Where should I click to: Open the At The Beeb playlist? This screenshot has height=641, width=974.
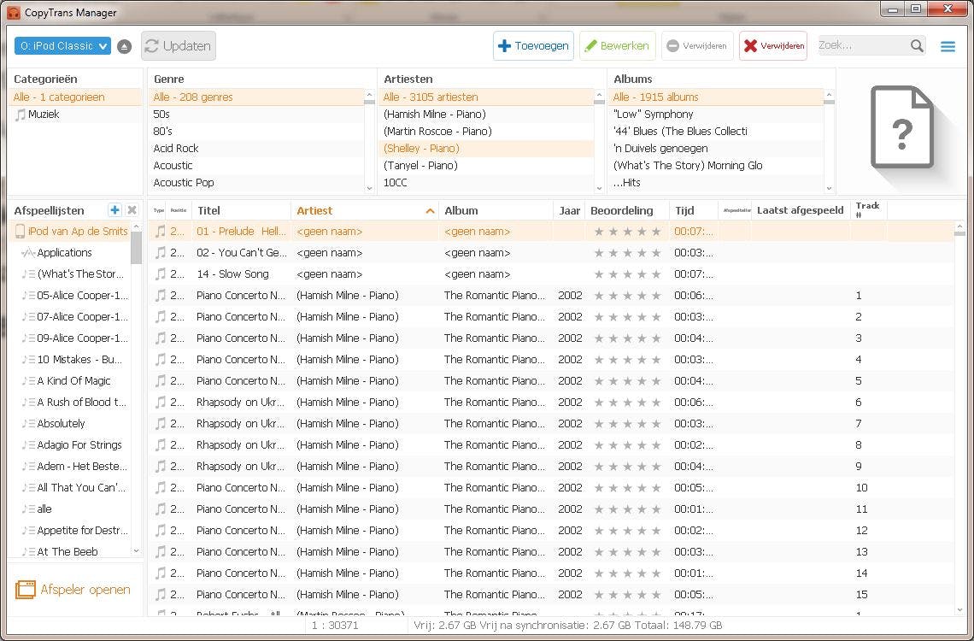pos(67,551)
